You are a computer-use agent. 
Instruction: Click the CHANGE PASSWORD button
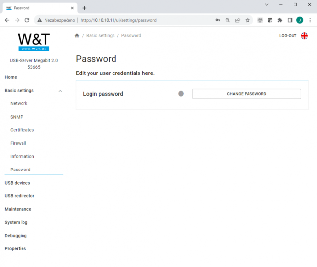click(x=247, y=94)
